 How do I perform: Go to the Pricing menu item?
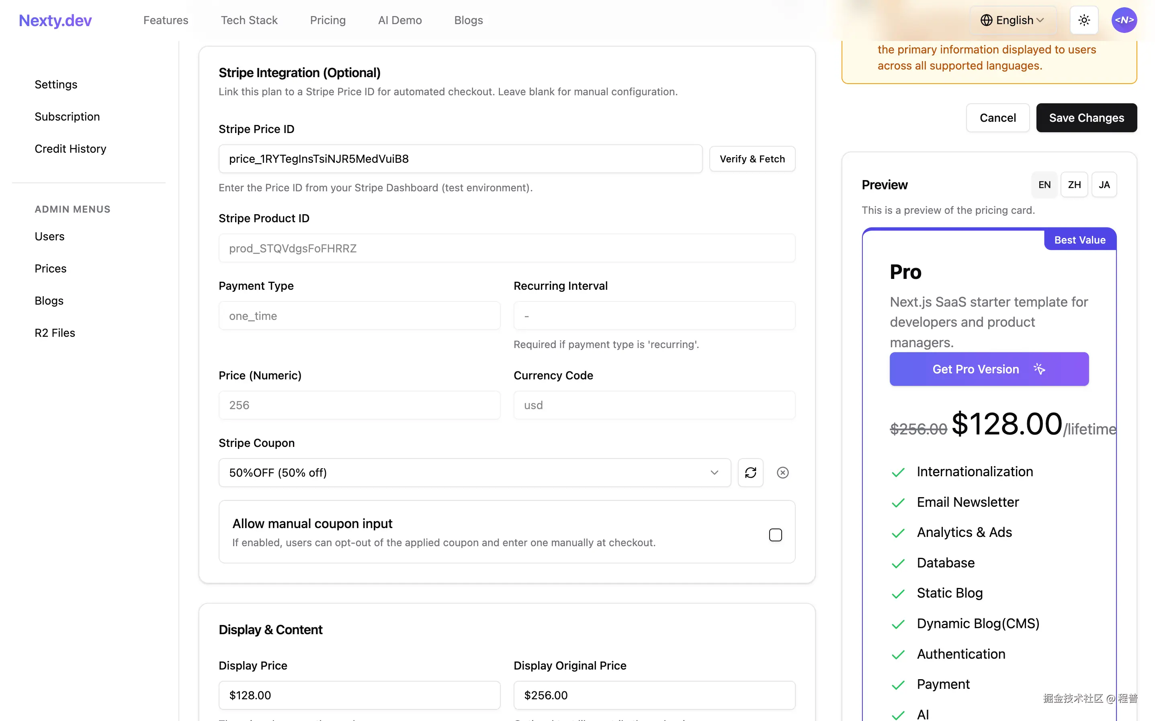pos(328,20)
